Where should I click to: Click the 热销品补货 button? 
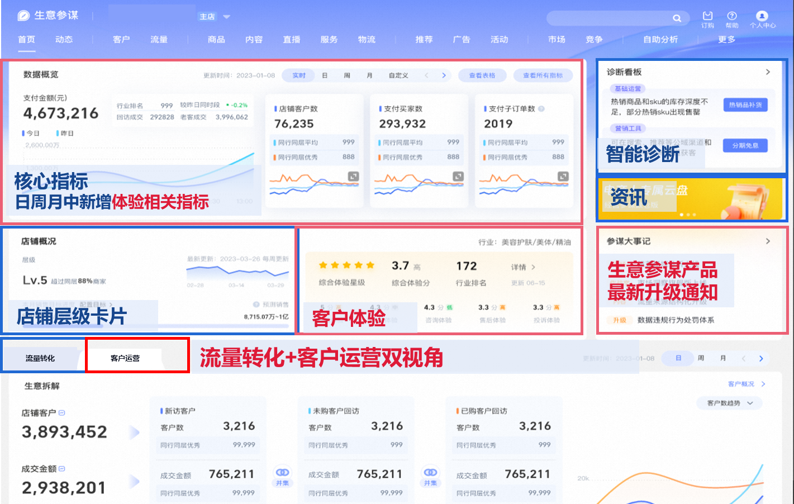tap(745, 104)
